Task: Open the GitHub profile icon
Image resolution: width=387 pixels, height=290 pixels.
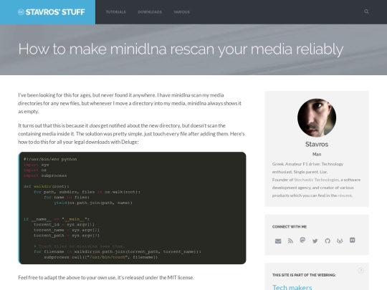Action: click(328, 241)
